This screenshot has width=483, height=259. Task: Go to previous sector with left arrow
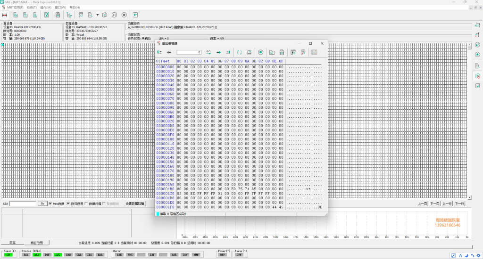coord(169,52)
